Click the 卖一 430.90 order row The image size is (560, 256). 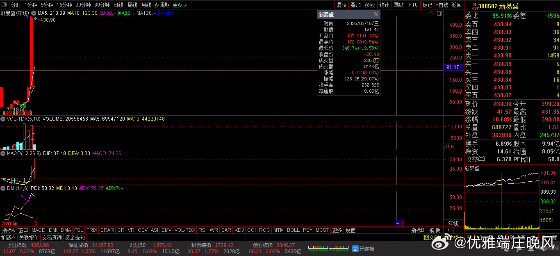pyautogui.click(x=512, y=55)
